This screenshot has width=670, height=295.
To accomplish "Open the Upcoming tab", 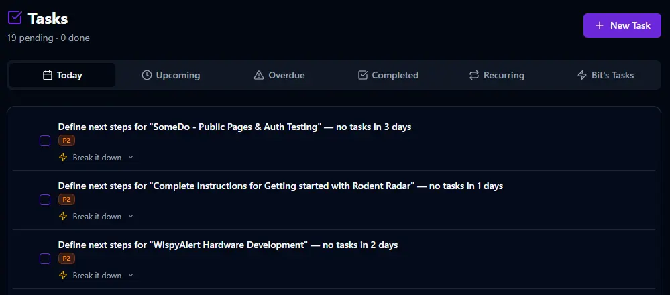I will 171,76.
